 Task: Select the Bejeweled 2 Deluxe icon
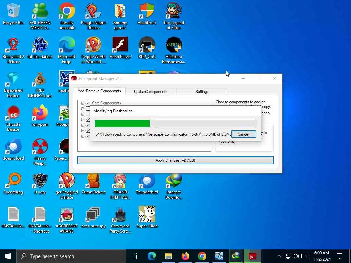[x=13, y=50]
